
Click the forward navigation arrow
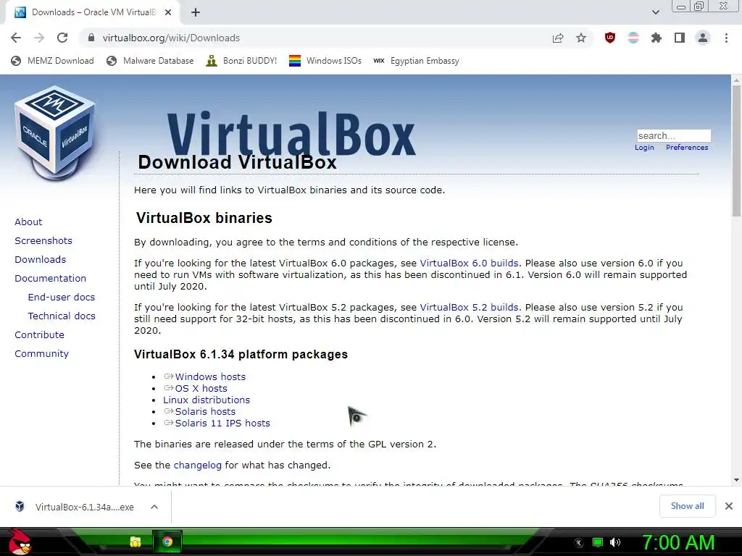tap(39, 38)
